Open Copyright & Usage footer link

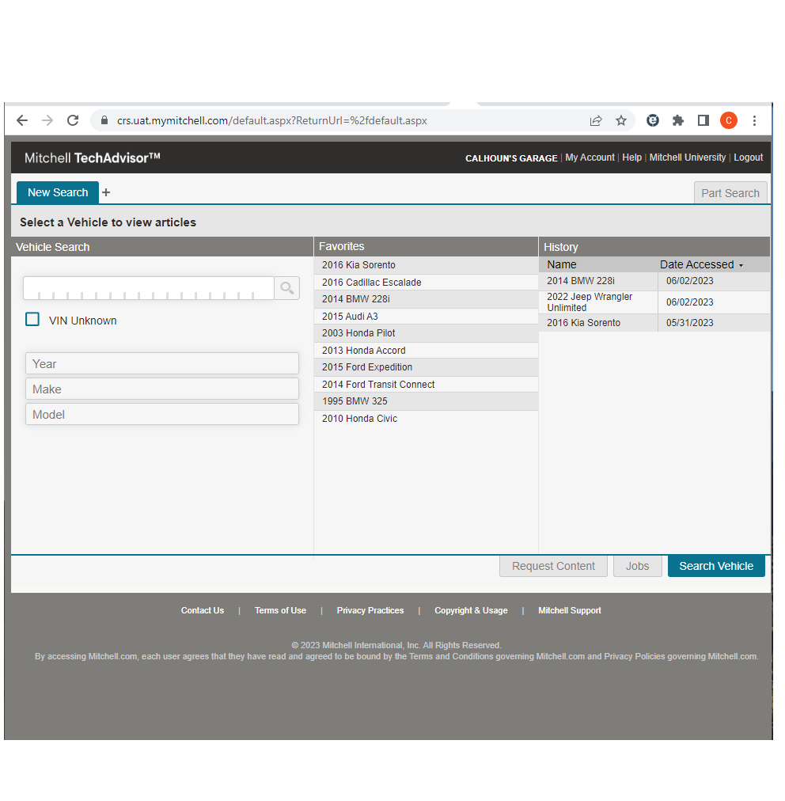coord(471,610)
